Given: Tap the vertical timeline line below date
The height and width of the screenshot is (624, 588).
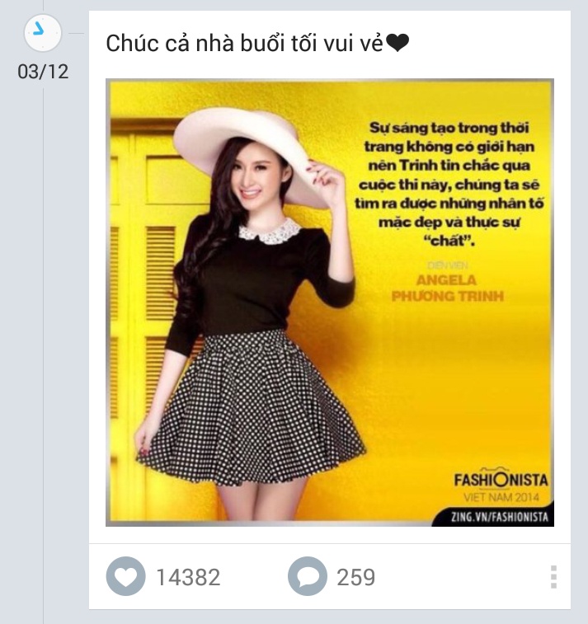Looking at the screenshot, I should coord(44,350).
